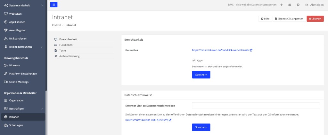Click the Webseiten monitor icon
The width and height of the screenshot is (328, 135).
pyautogui.click(x=6, y=14)
